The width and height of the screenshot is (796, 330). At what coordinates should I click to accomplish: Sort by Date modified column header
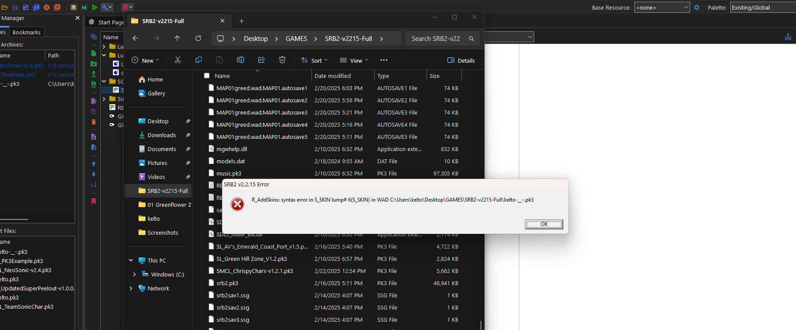click(x=343, y=76)
